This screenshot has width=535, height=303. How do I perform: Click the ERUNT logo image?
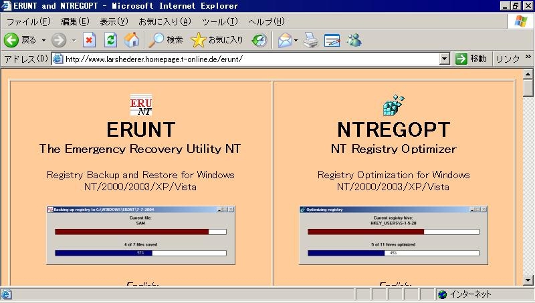141,105
